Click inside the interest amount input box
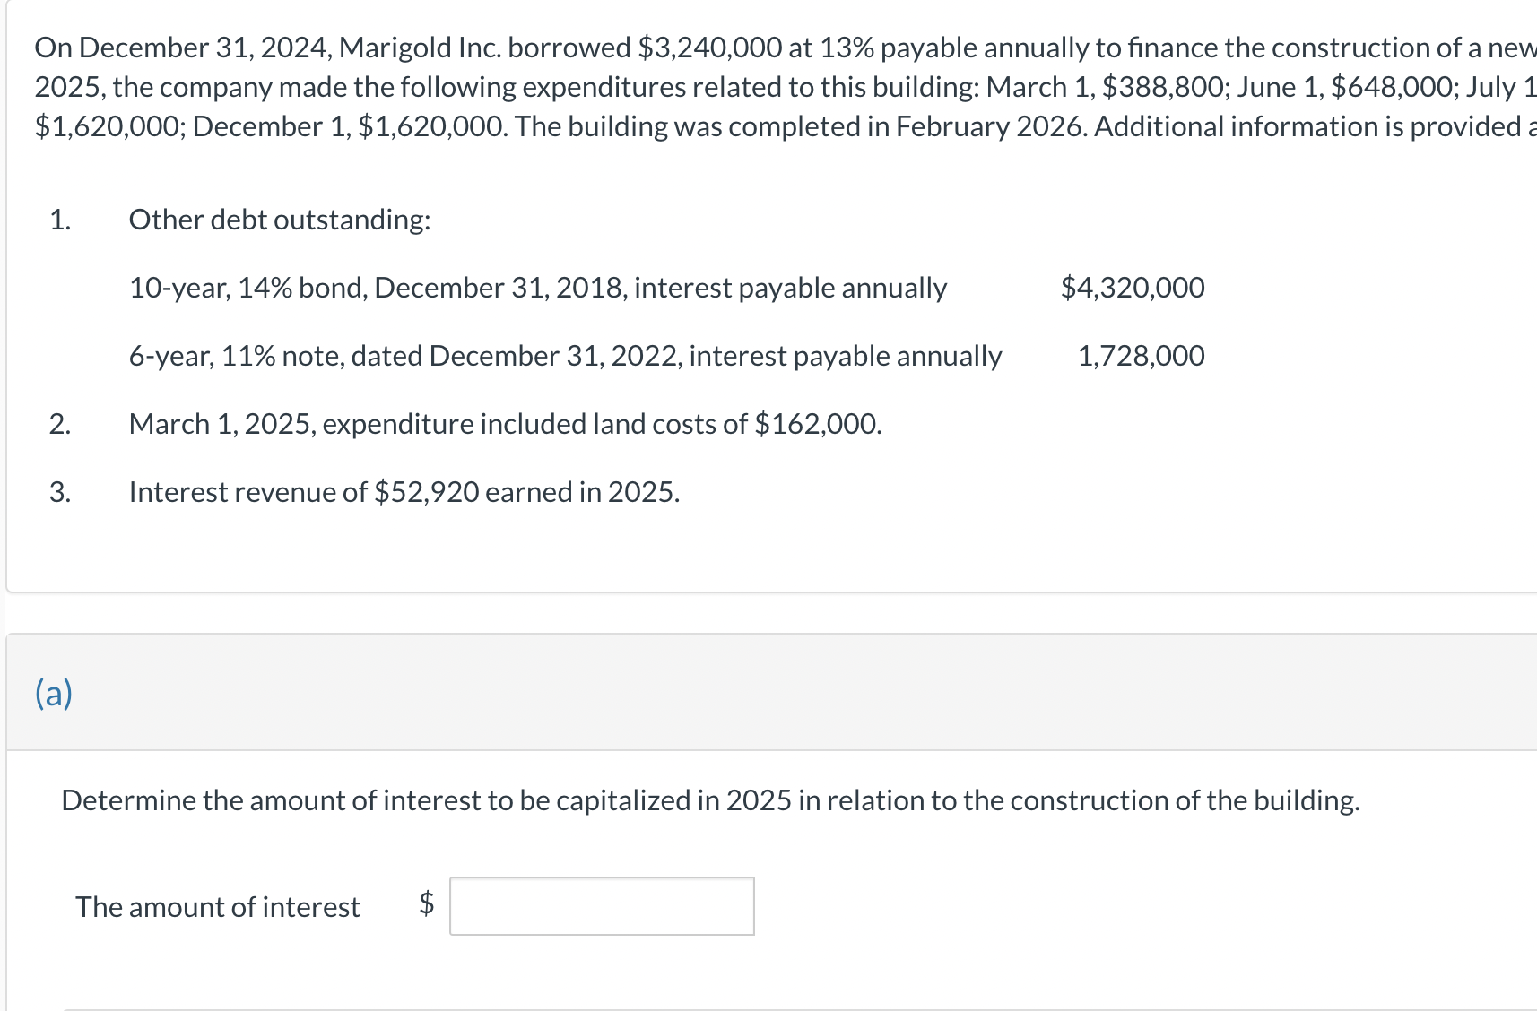1537x1011 pixels. tap(601, 907)
